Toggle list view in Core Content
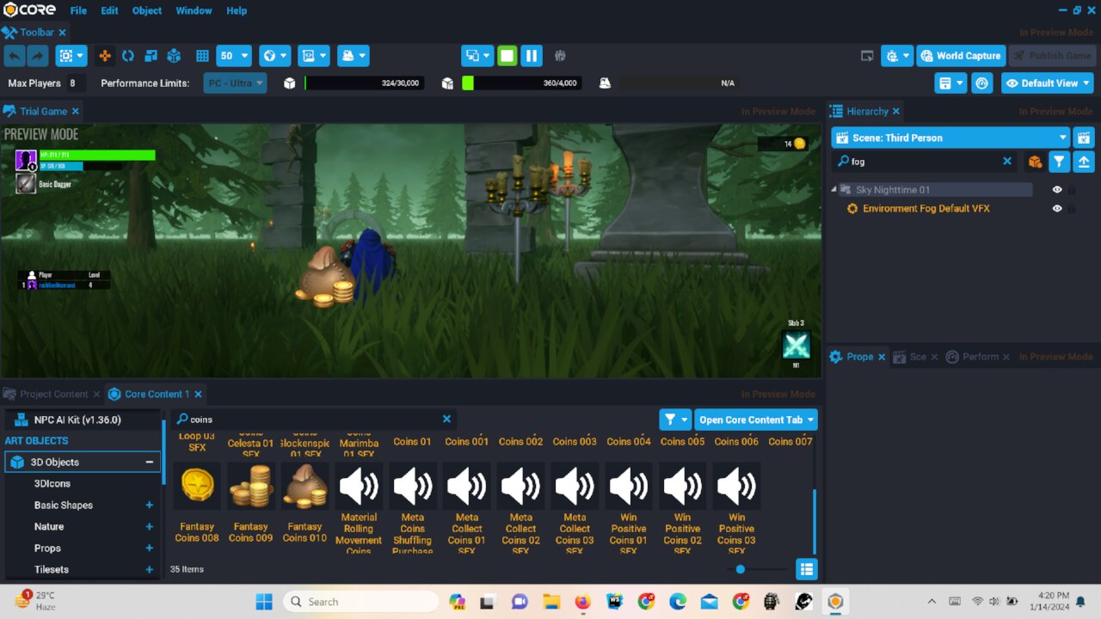The image size is (1101, 619). pos(806,569)
